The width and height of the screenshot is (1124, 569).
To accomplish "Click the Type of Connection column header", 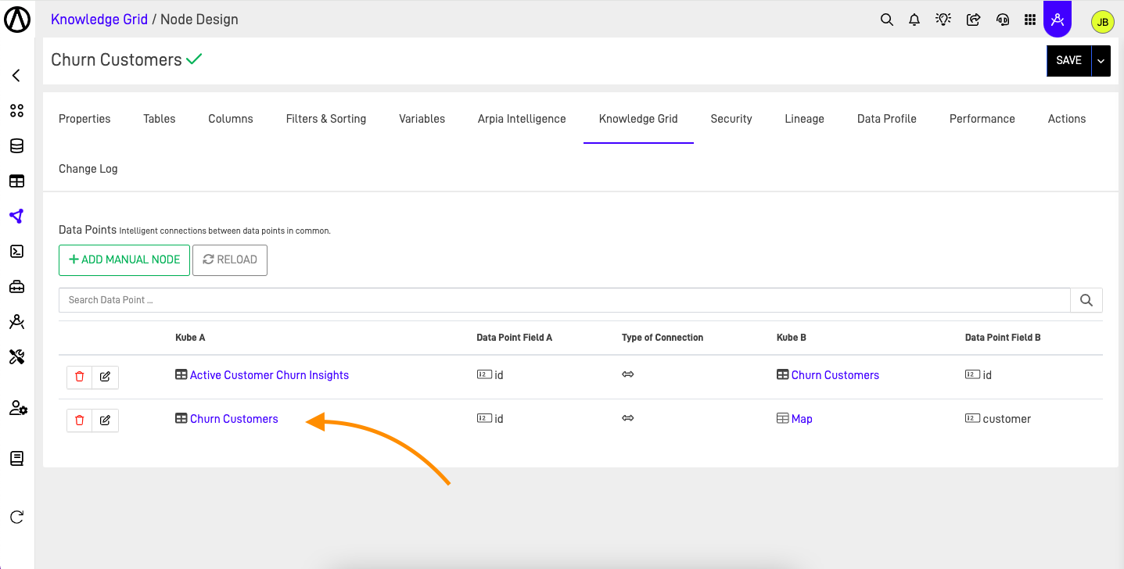I will 663,338.
